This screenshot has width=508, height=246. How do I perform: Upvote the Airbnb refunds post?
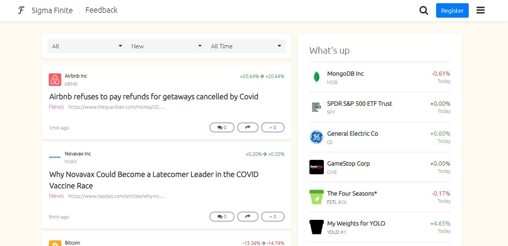pos(273,127)
